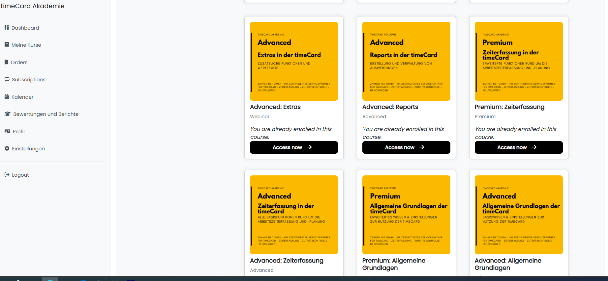Click the Logout exit icon
Screen dimensions: 608x281
[x=7, y=175]
